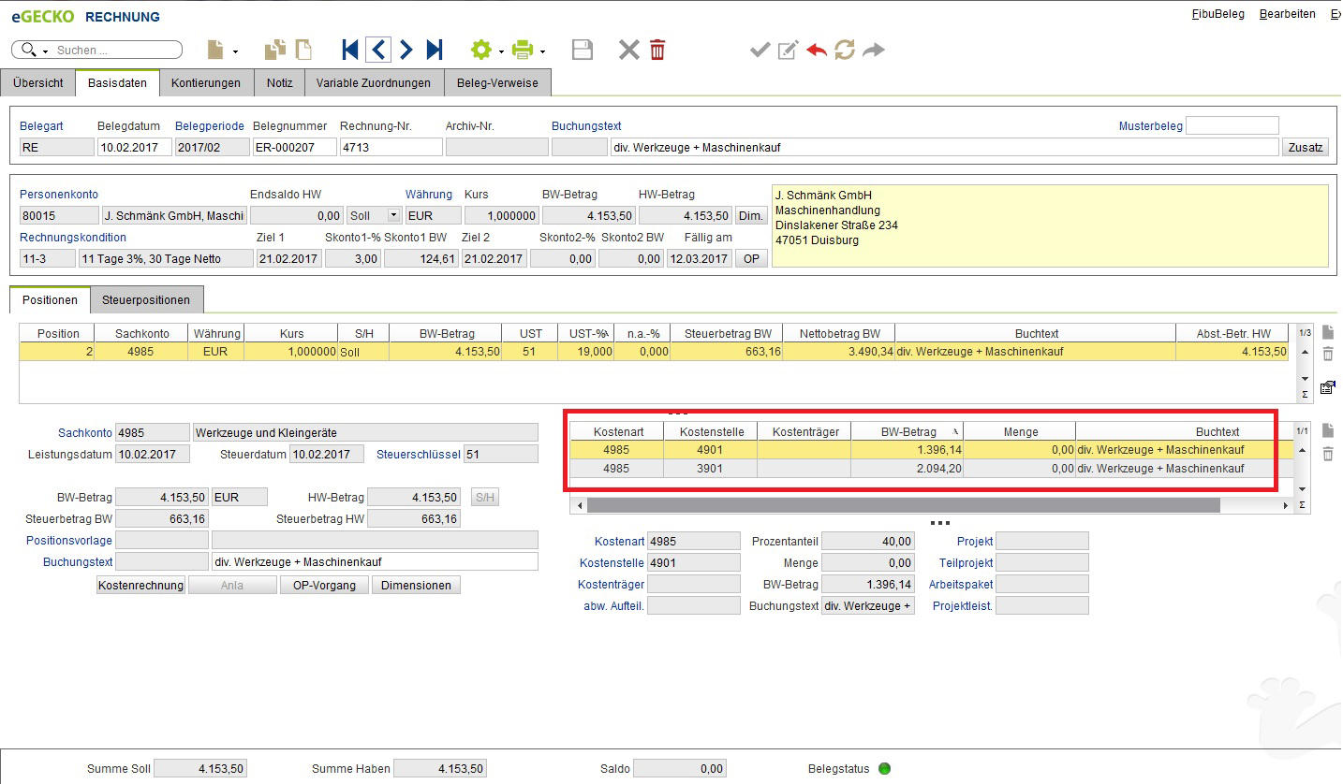The width and height of the screenshot is (1343, 784).
Task: Add cost row via page icon beside Kostenart table
Action: point(1328,430)
